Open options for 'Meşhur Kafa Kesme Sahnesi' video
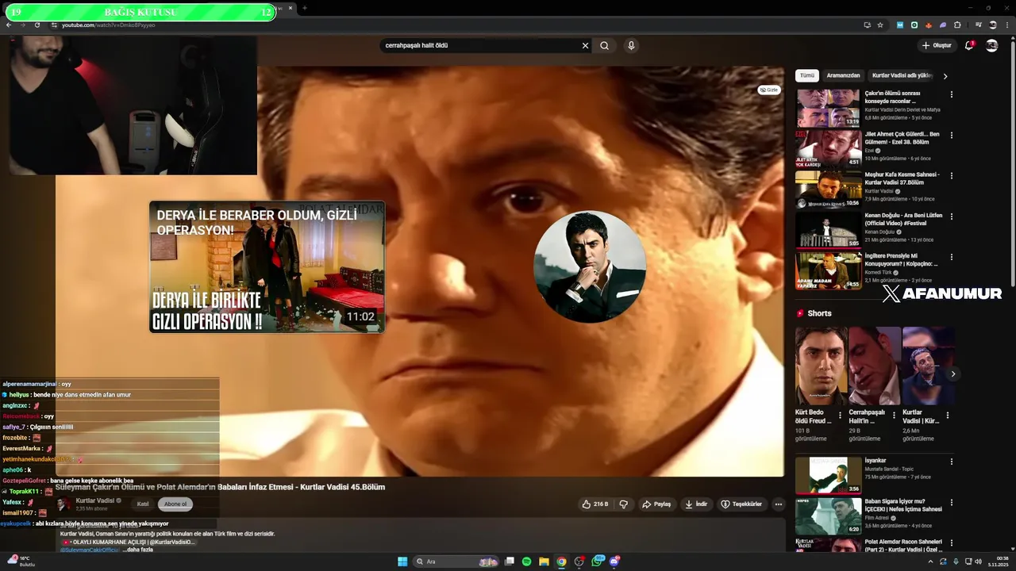 (951, 175)
